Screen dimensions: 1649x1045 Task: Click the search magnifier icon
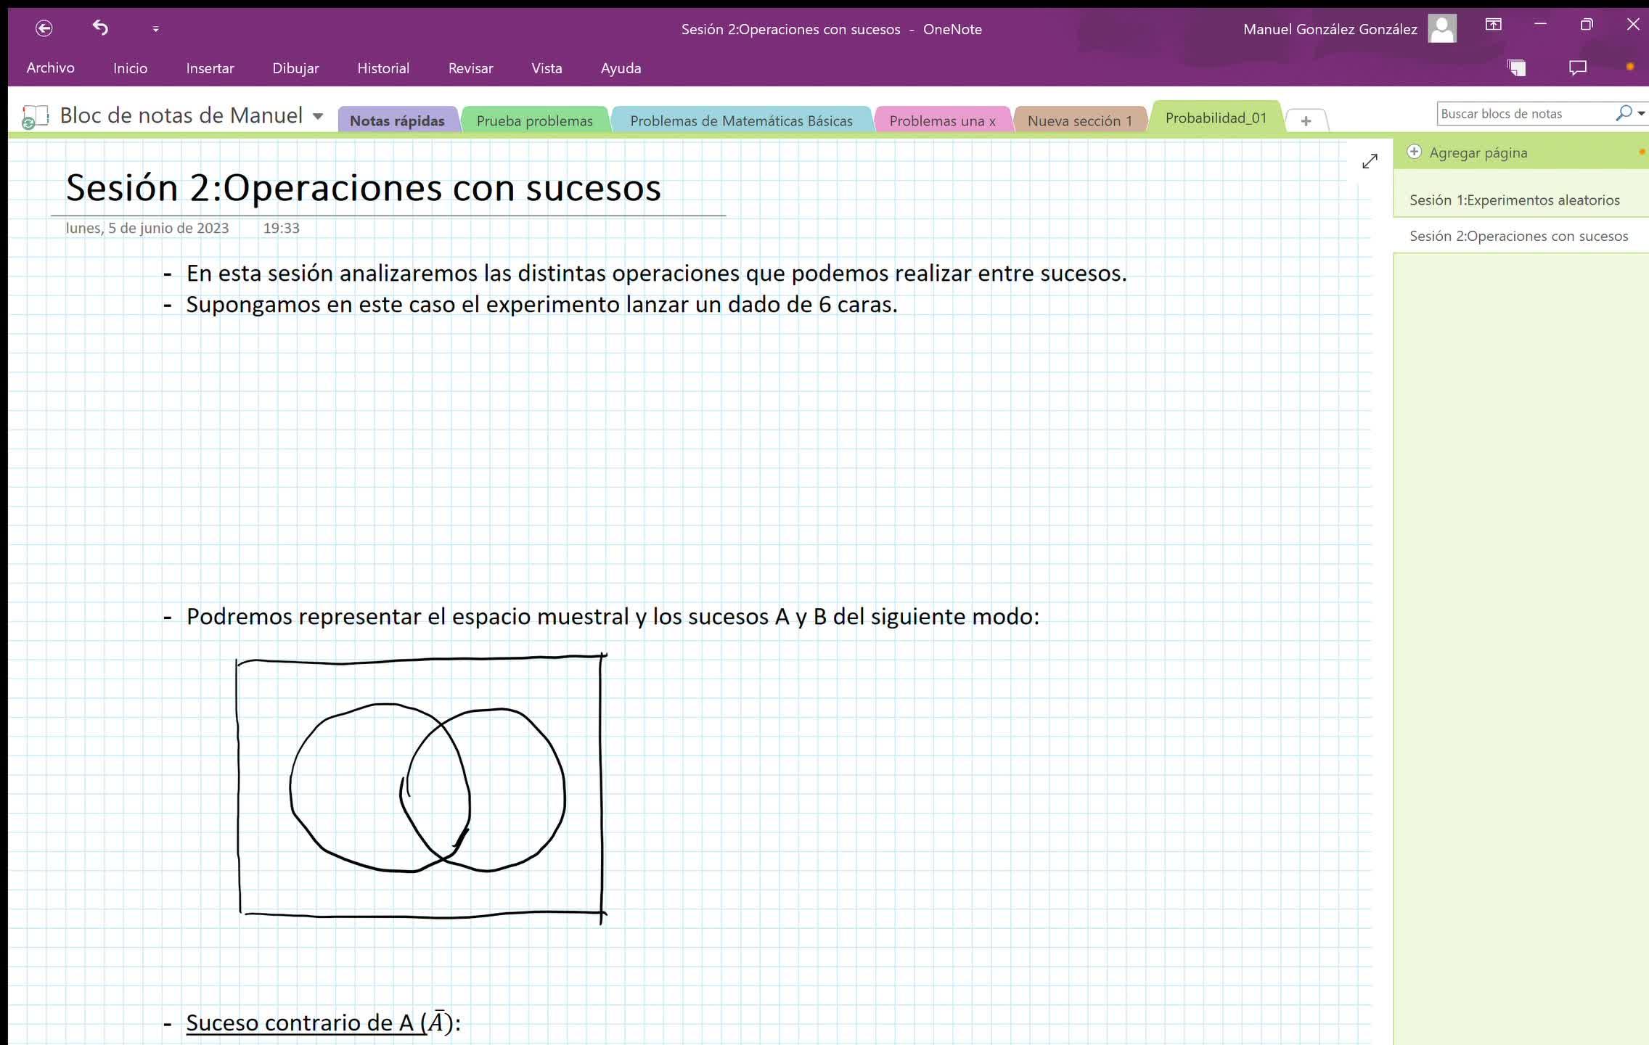[x=1624, y=113]
